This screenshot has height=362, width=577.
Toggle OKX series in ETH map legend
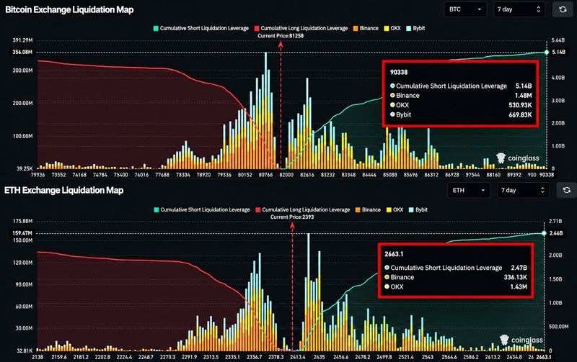(395, 209)
